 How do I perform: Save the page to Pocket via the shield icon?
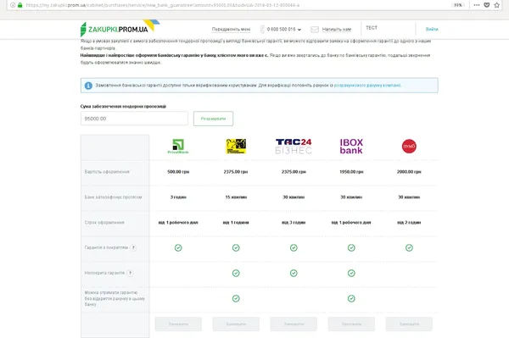click(x=487, y=5)
